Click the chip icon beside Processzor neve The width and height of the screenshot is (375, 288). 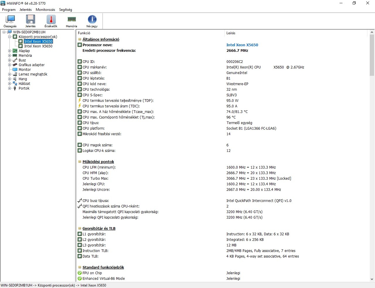[x=80, y=45]
